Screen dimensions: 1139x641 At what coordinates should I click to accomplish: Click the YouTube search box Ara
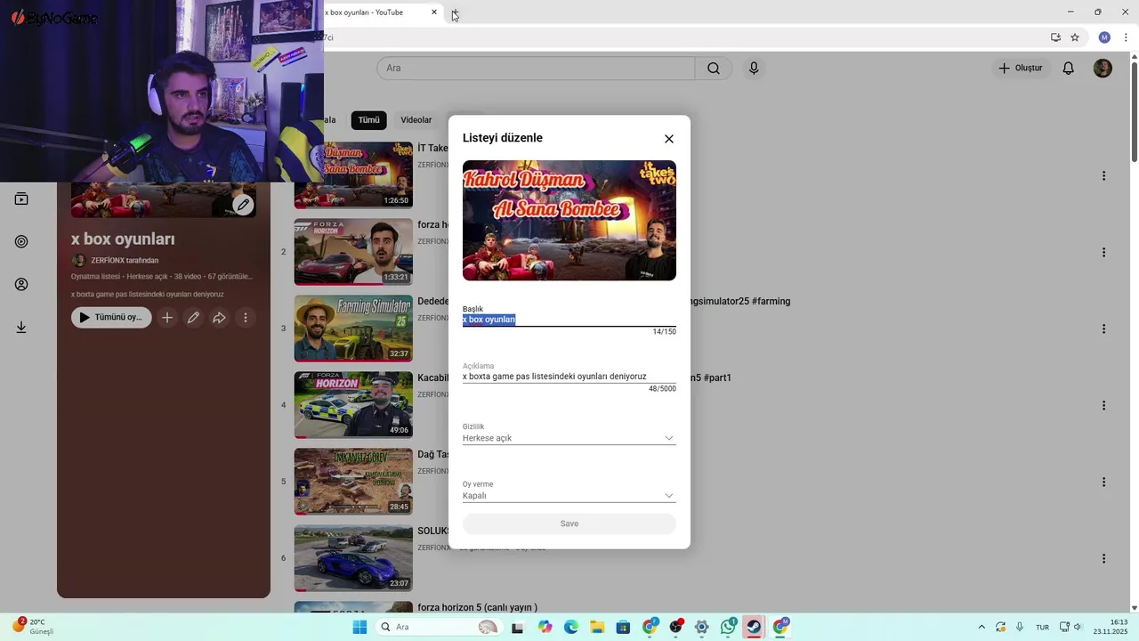pos(536,69)
